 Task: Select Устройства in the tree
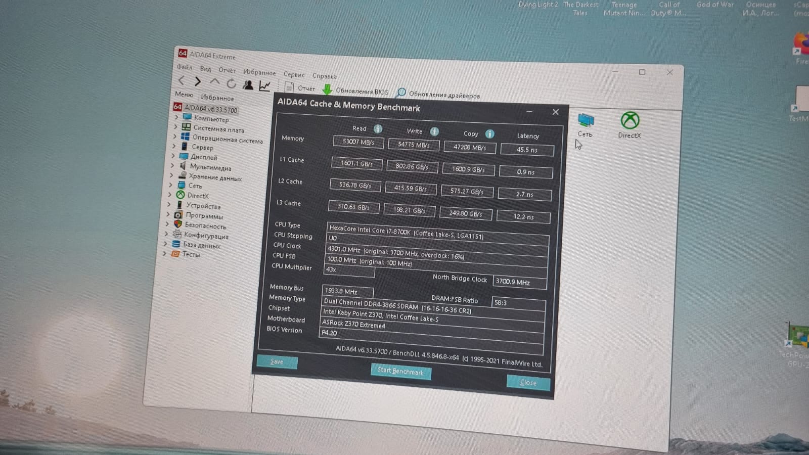point(203,206)
